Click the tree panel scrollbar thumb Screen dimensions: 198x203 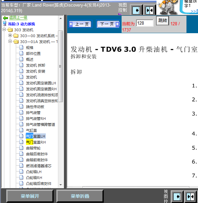point(61,66)
